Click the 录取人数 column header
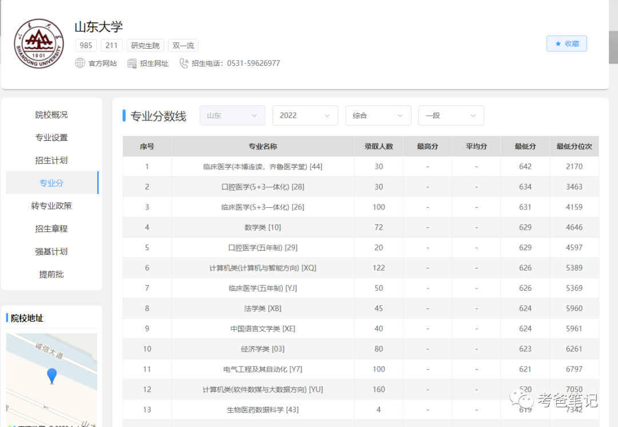 (x=379, y=147)
